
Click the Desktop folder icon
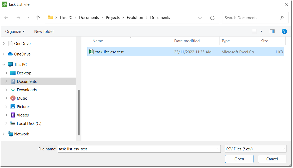pyautogui.click(x=13, y=73)
